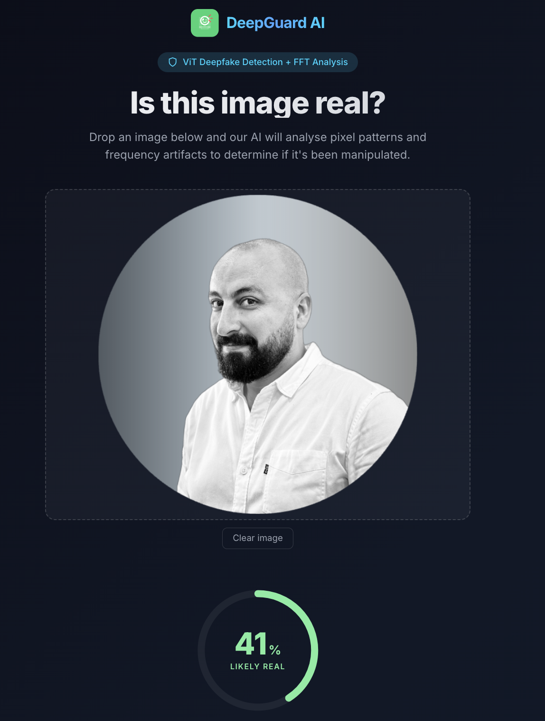The height and width of the screenshot is (721, 545).
Task: Click the 'Is this image real?' heading
Action: click(x=258, y=103)
